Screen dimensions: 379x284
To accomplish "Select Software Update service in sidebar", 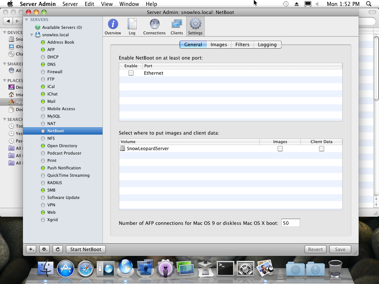I will [x=63, y=197].
